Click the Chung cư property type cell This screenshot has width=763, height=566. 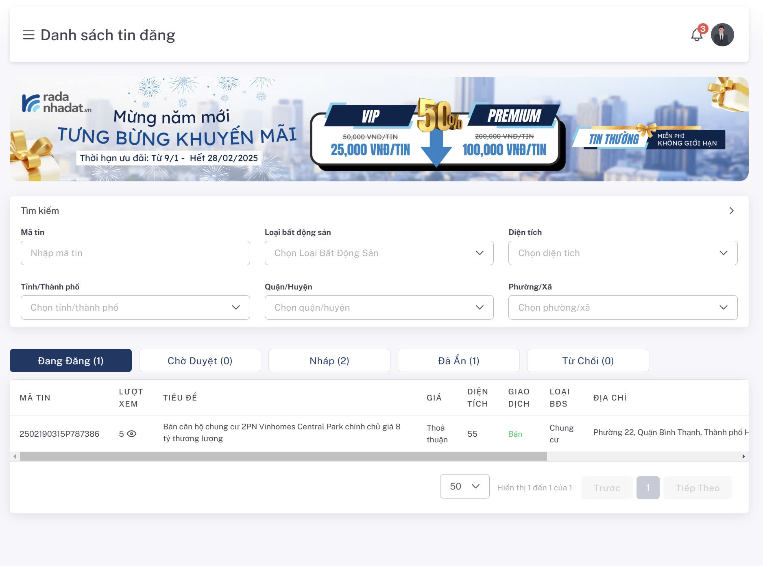click(x=561, y=433)
